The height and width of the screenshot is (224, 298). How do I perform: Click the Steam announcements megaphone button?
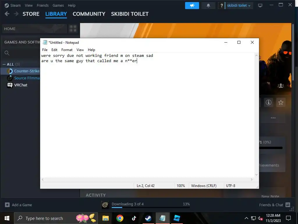(x=192, y=6)
